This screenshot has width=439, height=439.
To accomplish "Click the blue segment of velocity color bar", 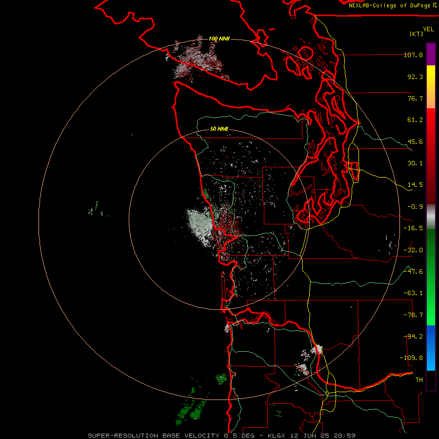I will point(431,348).
